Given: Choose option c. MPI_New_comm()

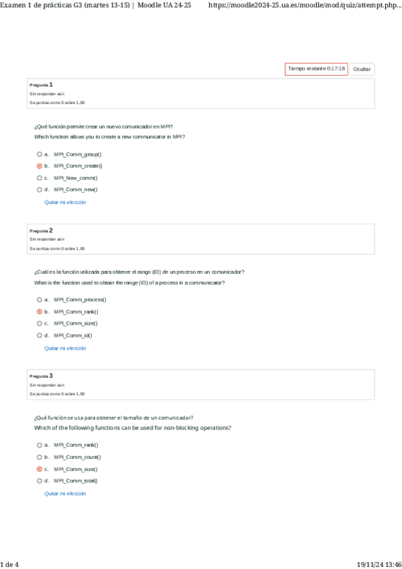Looking at the screenshot, I should pos(40,178).
